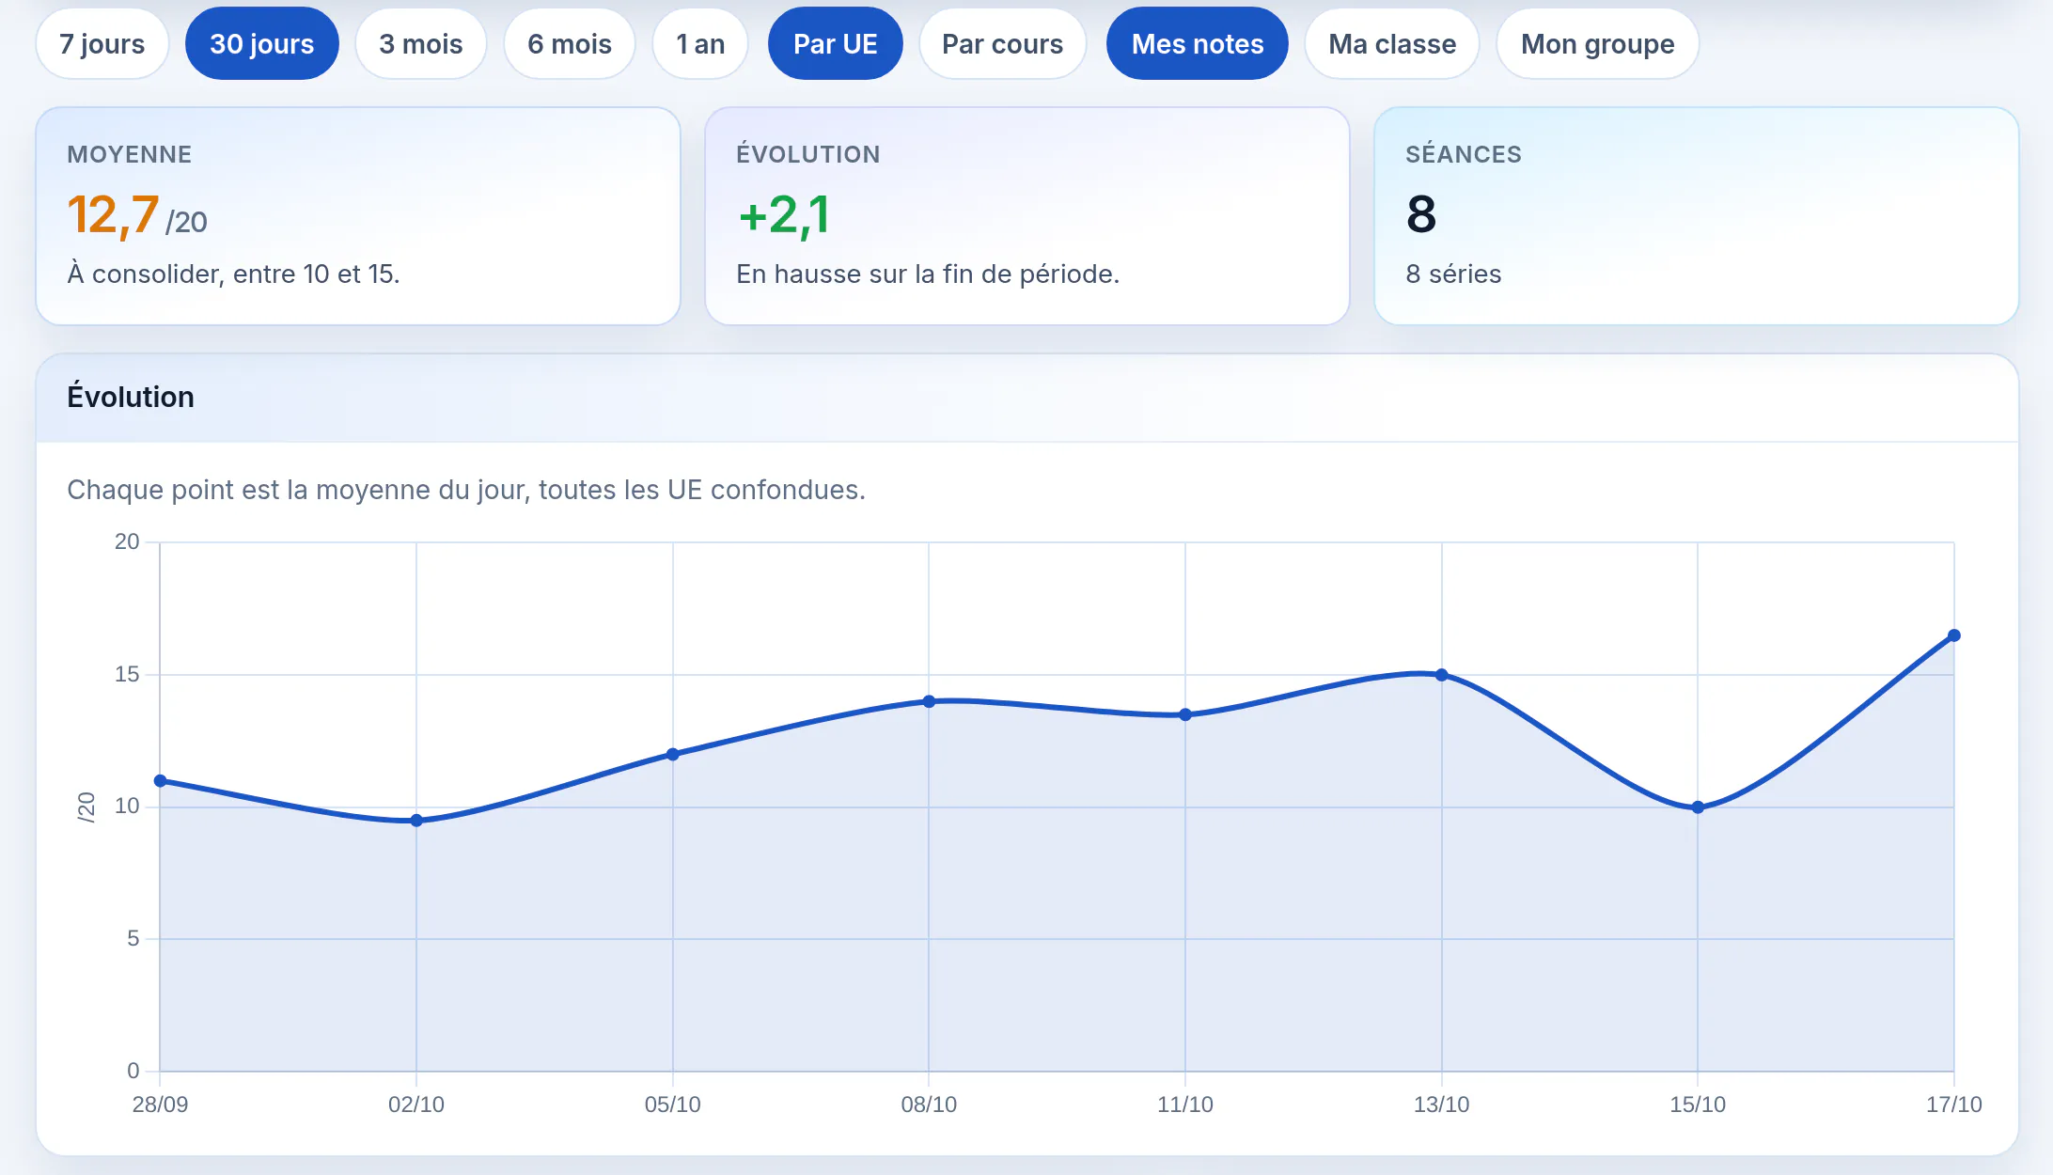Switch grouping to Par cours
Image resolution: width=2053 pixels, height=1175 pixels.
click(1002, 44)
